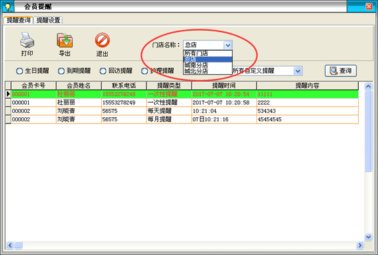Image resolution: width=378 pixels, height=255 pixels.
Task: Switch to the 提醒设置 tab
Action: [x=48, y=20]
